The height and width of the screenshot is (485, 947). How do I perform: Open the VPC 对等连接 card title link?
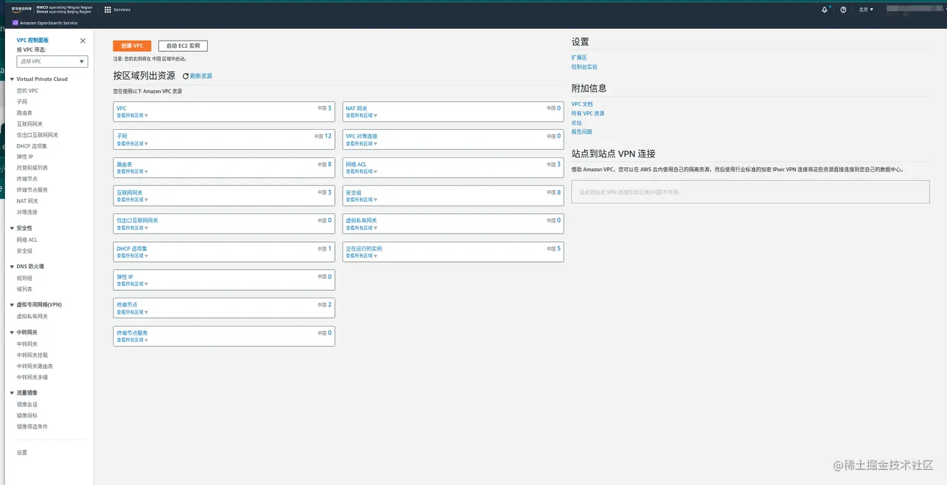[x=362, y=136]
